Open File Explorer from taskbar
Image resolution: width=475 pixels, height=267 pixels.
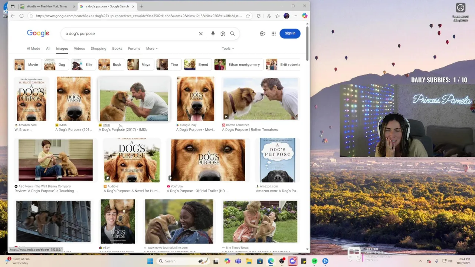(249, 261)
